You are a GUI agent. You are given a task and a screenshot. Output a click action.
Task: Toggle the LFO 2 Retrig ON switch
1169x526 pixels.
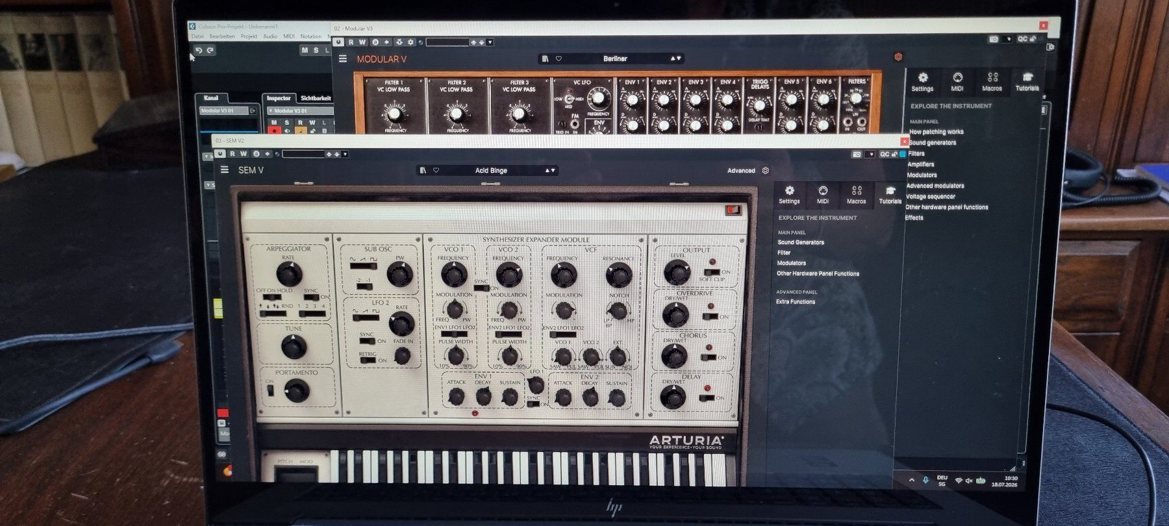tap(368, 360)
